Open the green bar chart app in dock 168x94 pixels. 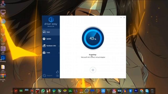(x=70, y=91)
